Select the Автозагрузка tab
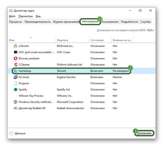Image resolution: width=163 pixels, height=146 pixels. (x=90, y=21)
